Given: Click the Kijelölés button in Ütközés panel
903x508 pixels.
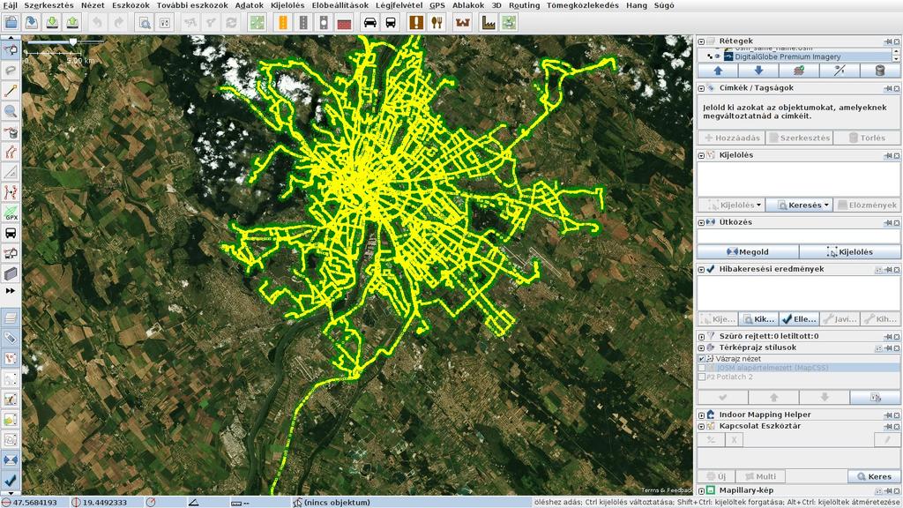Looking at the screenshot, I should [x=850, y=251].
